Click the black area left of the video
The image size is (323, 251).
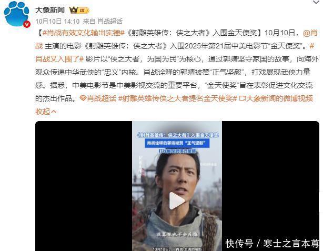(x=84, y=186)
